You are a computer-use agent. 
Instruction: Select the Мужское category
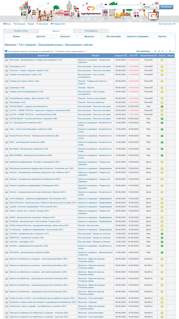(89, 36)
